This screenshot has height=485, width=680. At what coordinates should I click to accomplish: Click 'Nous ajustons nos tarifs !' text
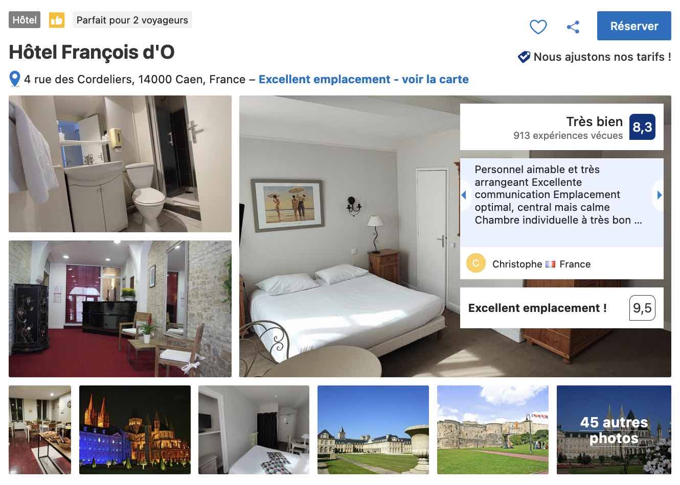pos(602,57)
